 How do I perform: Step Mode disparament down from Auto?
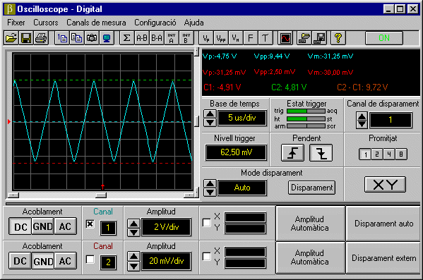(x=210, y=192)
